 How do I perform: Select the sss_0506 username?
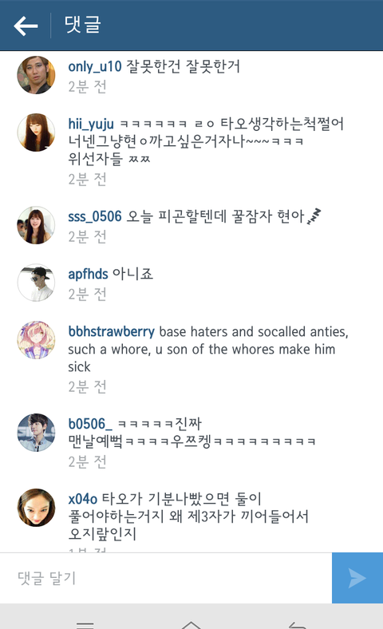tap(95, 216)
